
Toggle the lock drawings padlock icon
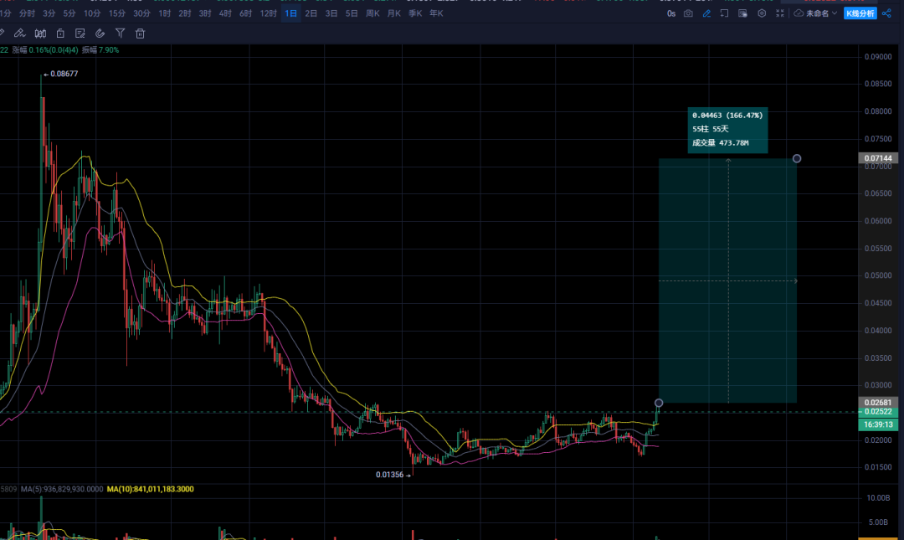(60, 33)
